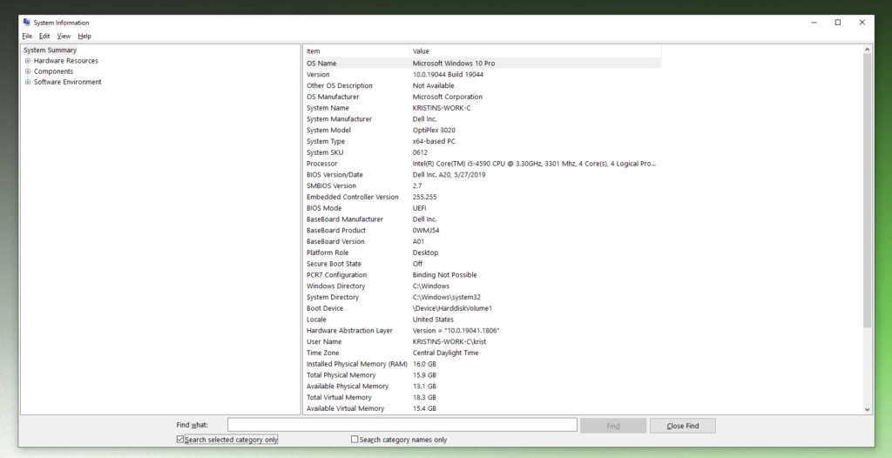The height and width of the screenshot is (458, 892).
Task: Select System Summary in the tree
Action: point(50,51)
